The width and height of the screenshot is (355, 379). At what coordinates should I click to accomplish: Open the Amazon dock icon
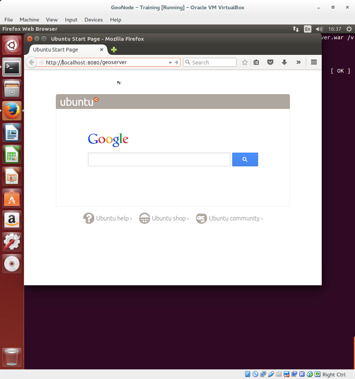[12, 220]
